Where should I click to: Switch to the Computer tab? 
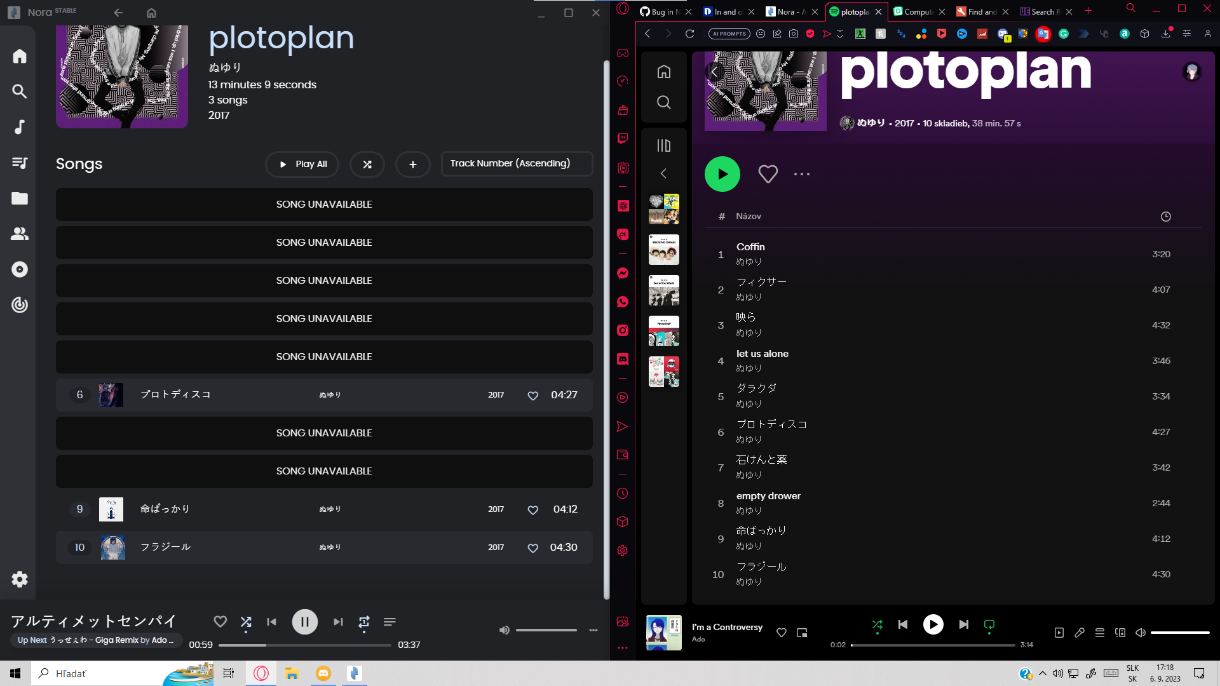point(917,11)
